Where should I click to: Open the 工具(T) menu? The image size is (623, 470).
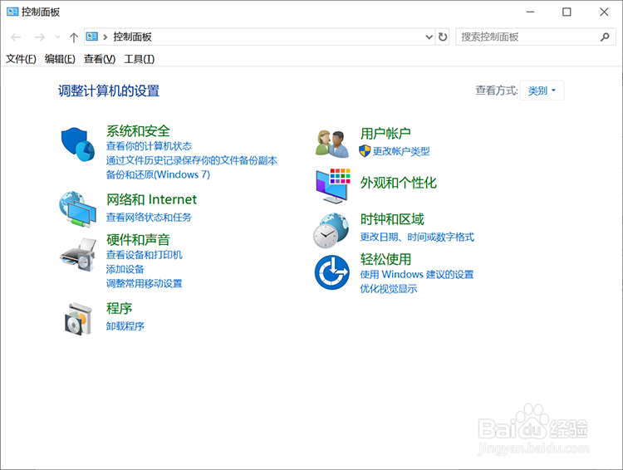point(139,59)
